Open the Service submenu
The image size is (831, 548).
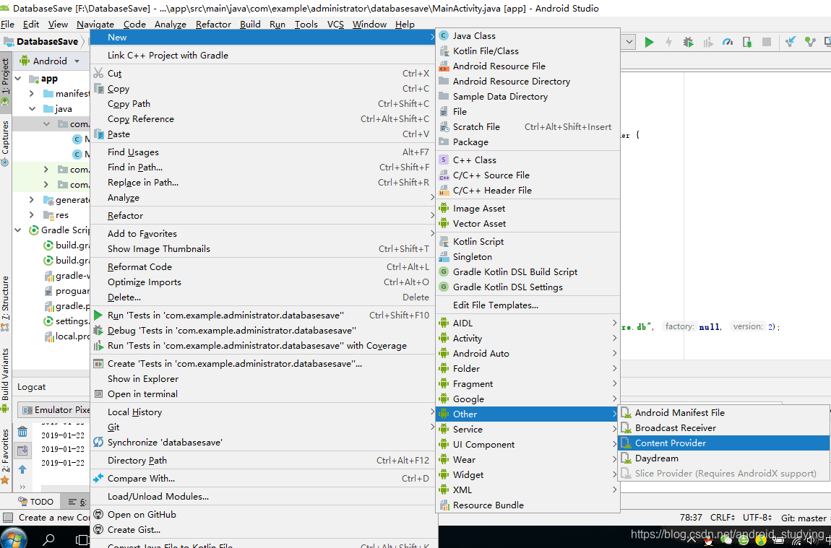tap(528, 430)
